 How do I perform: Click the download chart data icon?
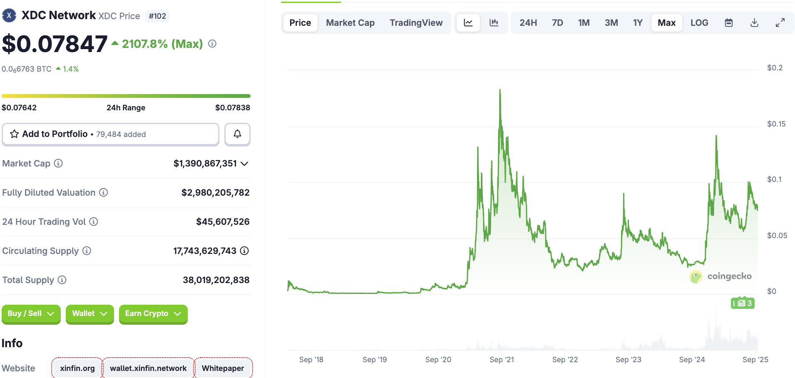coord(754,23)
